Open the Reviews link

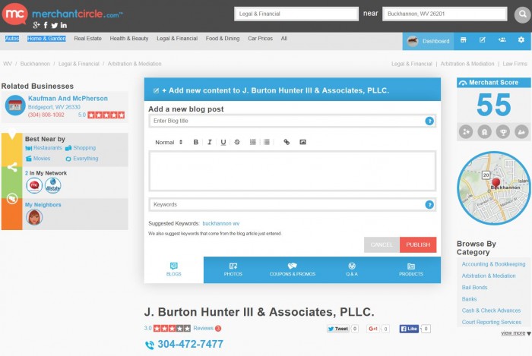coord(203,328)
